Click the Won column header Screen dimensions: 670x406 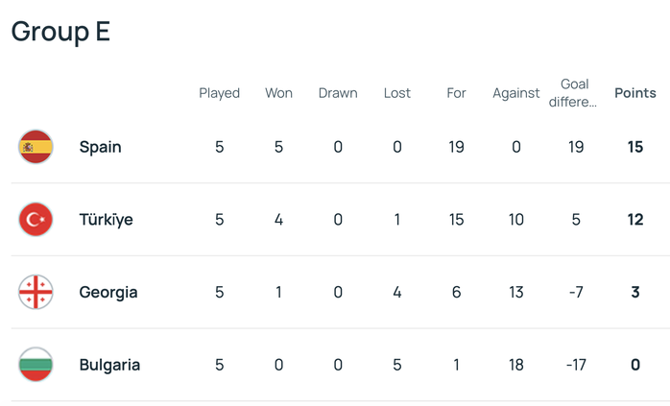point(279,93)
